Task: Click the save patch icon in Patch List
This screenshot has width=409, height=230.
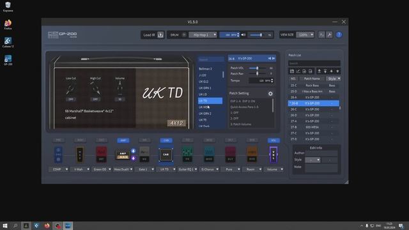Action: click(x=292, y=71)
